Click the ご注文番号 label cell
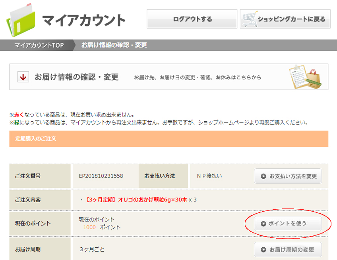 click(x=40, y=176)
